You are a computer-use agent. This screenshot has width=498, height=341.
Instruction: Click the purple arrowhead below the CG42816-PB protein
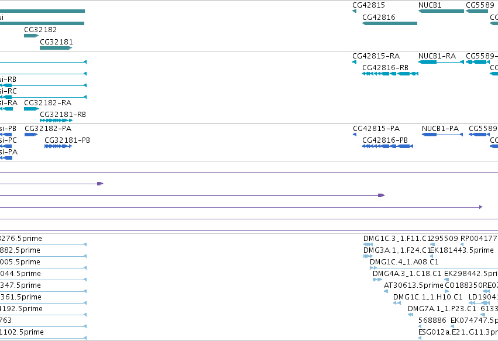pyautogui.click(x=382, y=195)
